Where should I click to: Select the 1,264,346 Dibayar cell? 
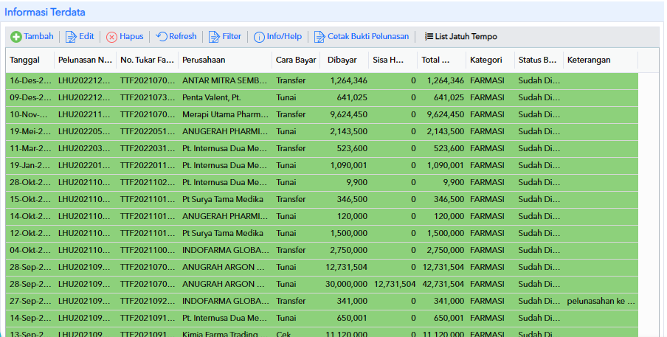345,80
